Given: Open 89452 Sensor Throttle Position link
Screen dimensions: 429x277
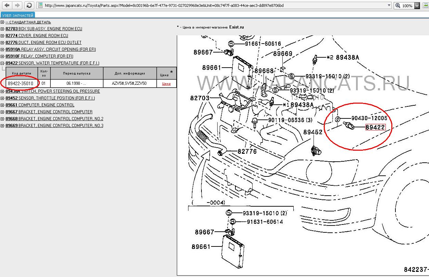Looking at the screenshot, I should pyautogui.click(x=50, y=98).
